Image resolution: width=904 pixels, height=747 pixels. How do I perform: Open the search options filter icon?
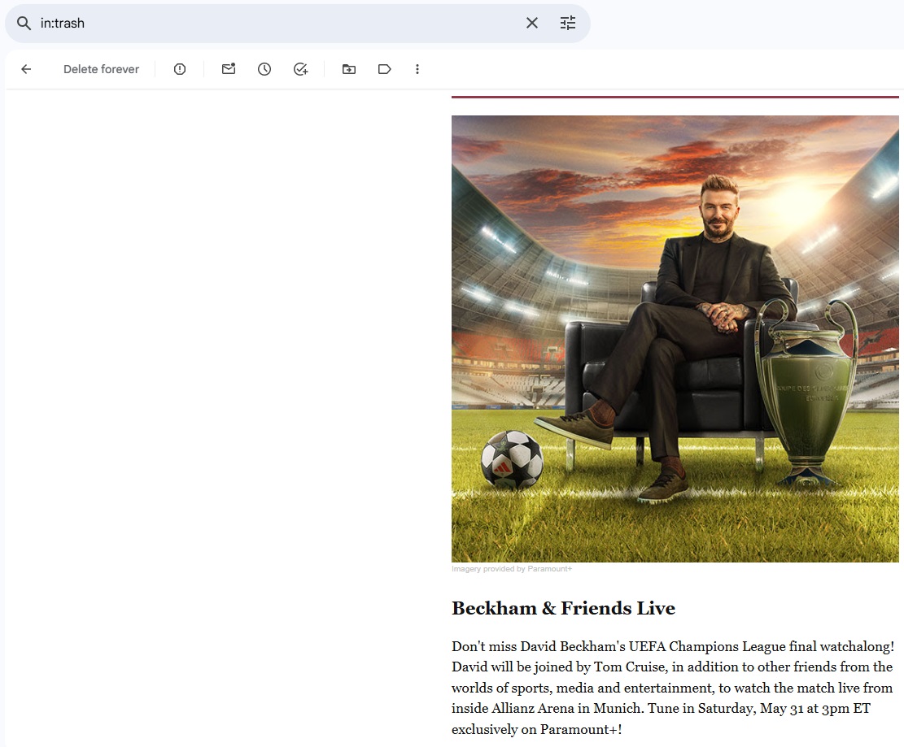click(568, 23)
